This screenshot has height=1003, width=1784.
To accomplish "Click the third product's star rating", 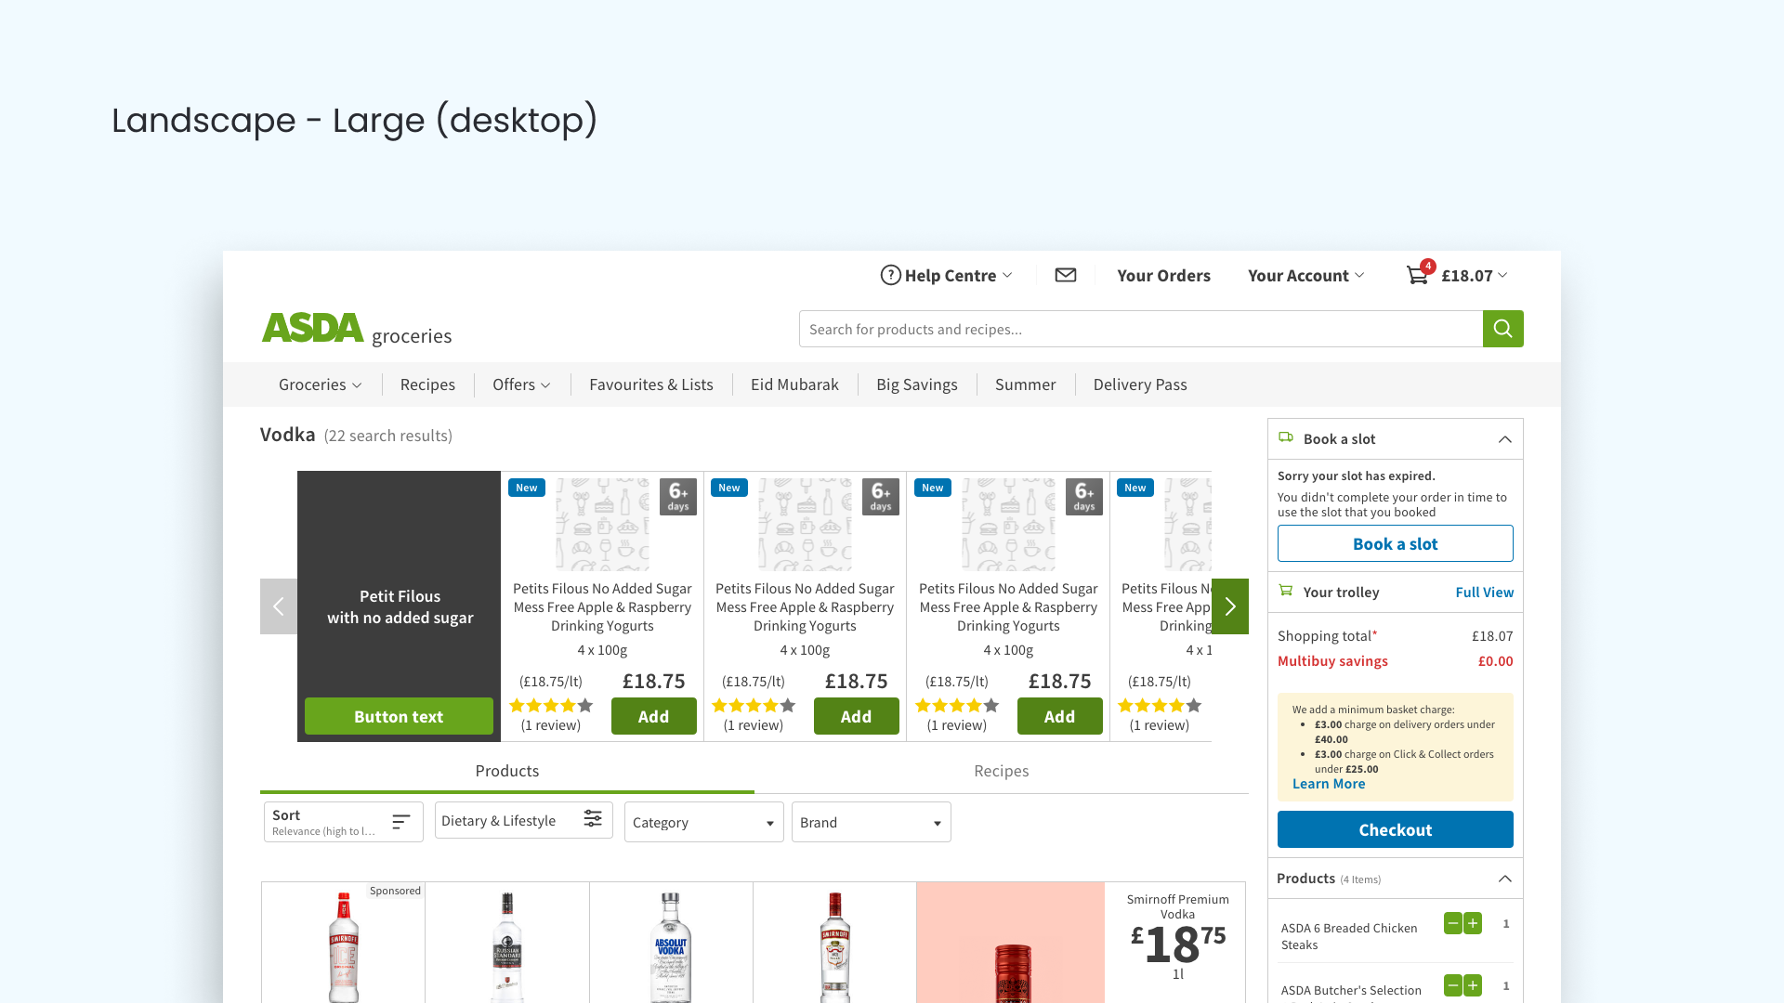I will (x=957, y=706).
